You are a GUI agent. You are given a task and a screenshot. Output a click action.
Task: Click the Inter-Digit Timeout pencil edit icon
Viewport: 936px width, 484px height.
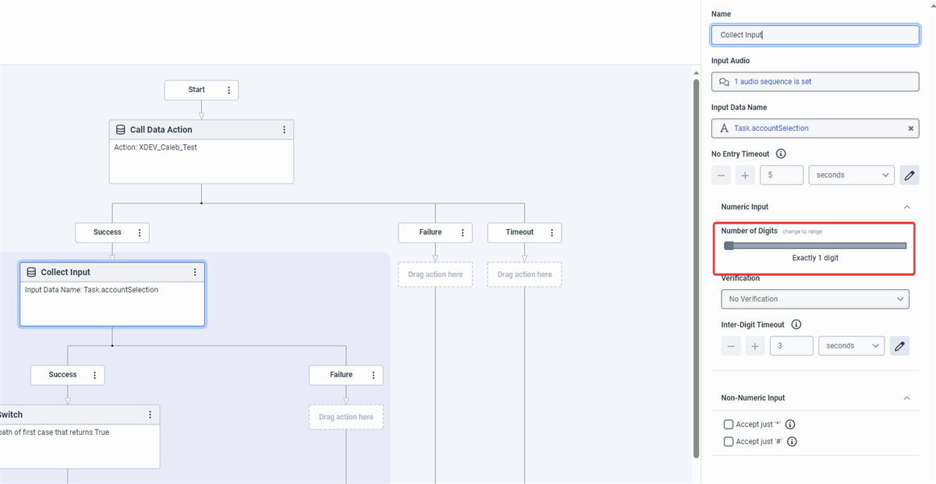tap(899, 346)
